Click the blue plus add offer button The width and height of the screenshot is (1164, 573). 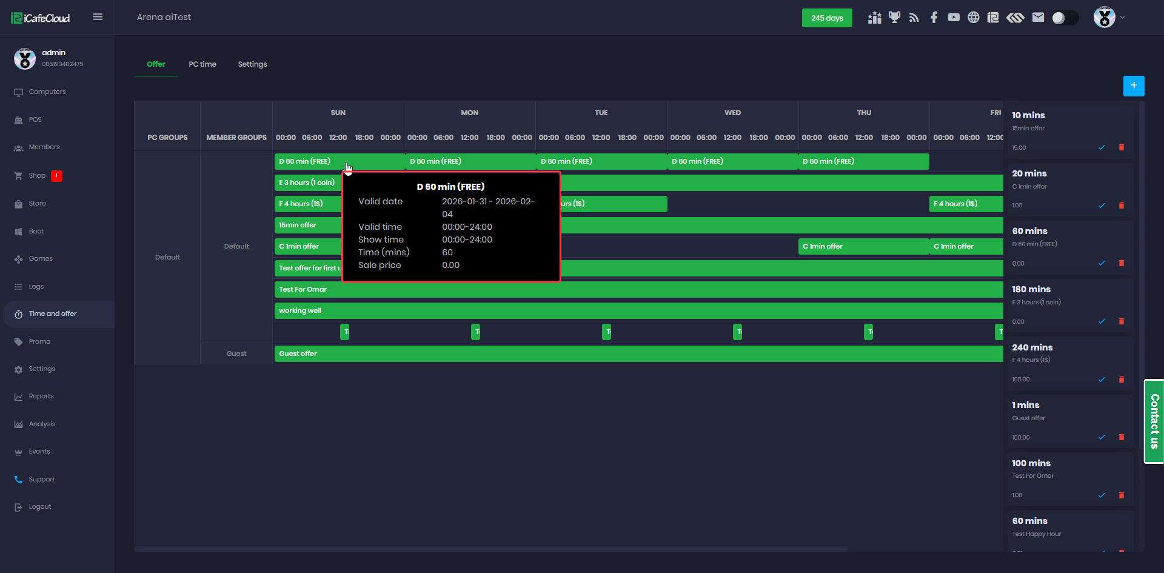tap(1133, 86)
